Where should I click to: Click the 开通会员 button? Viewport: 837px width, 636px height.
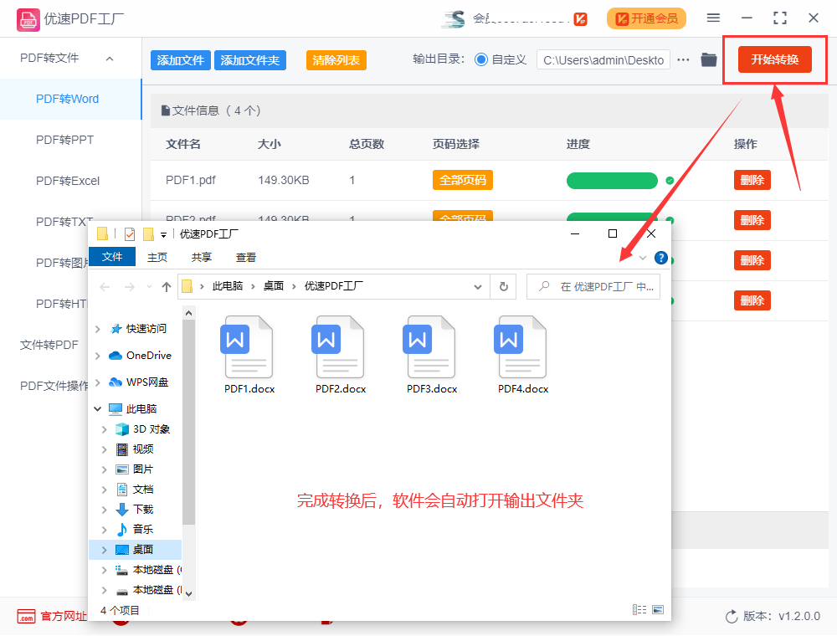tap(646, 18)
